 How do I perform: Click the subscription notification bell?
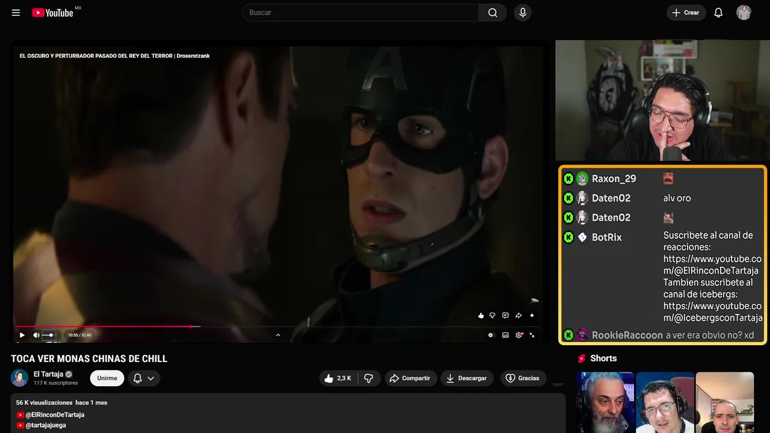137,378
